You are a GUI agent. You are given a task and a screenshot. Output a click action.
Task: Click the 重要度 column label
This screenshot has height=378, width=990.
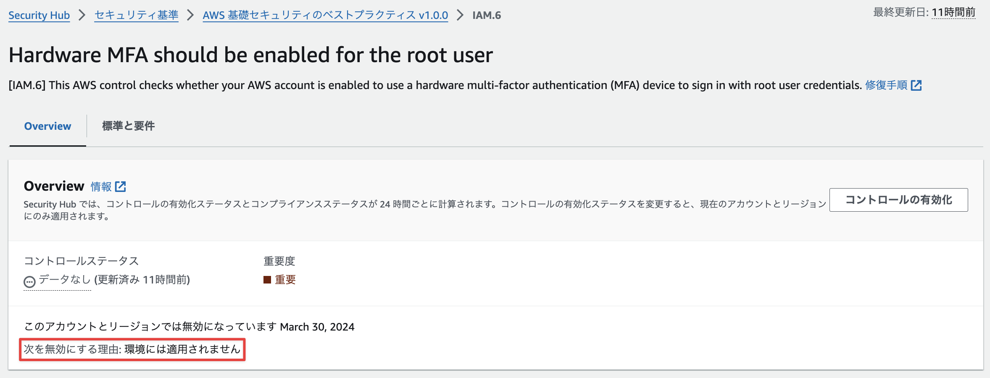coord(279,261)
